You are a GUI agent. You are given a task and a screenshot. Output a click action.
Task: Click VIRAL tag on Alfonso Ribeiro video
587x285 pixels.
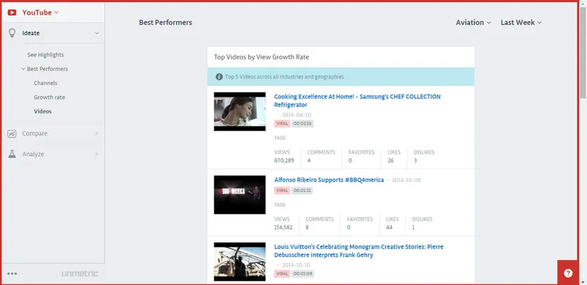[x=282, y=190]
